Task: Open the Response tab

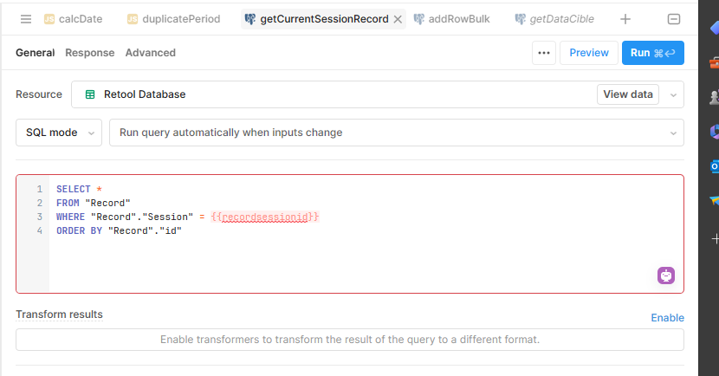Action: point(90,53)
